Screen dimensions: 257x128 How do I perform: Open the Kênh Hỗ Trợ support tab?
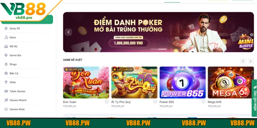254,98
